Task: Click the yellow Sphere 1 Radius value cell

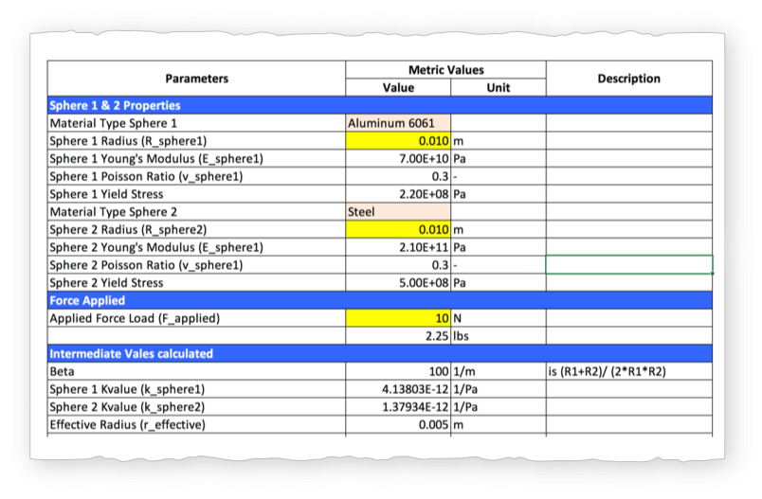Action: pos(398,141)
